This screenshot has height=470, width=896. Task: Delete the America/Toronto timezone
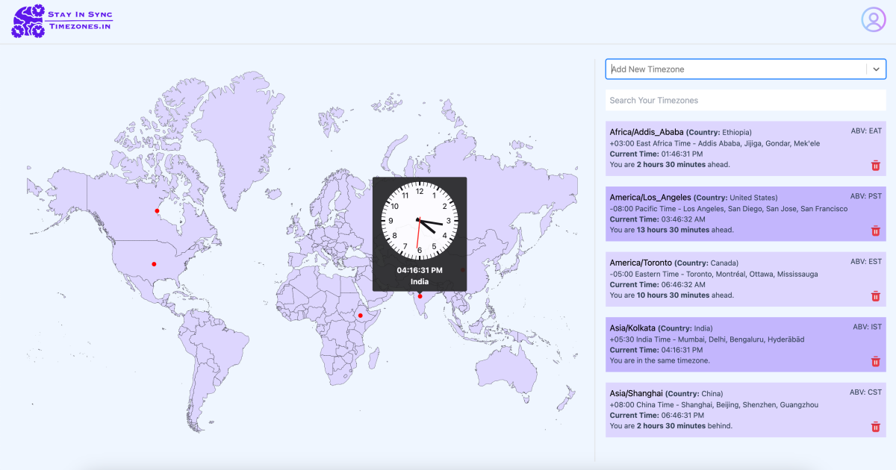pos(876,296)
